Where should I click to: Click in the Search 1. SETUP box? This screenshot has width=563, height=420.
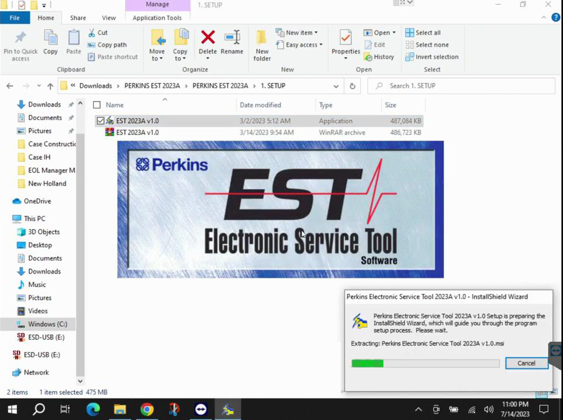461,86
